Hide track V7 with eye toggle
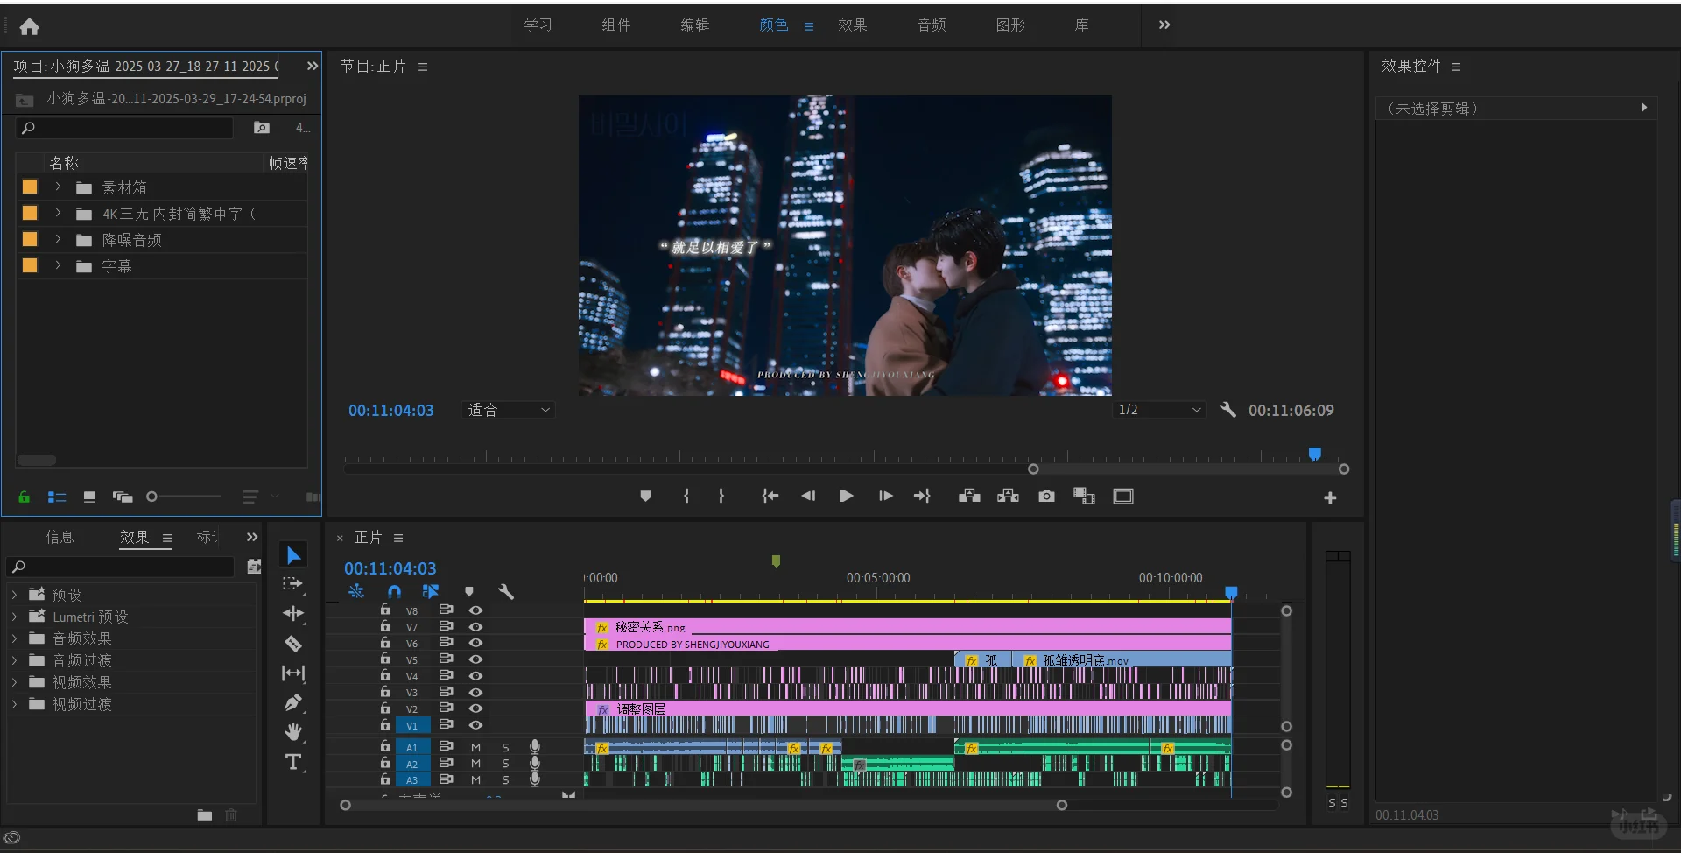This screenshot has height=853, width=1681. [x=475, y=627]
